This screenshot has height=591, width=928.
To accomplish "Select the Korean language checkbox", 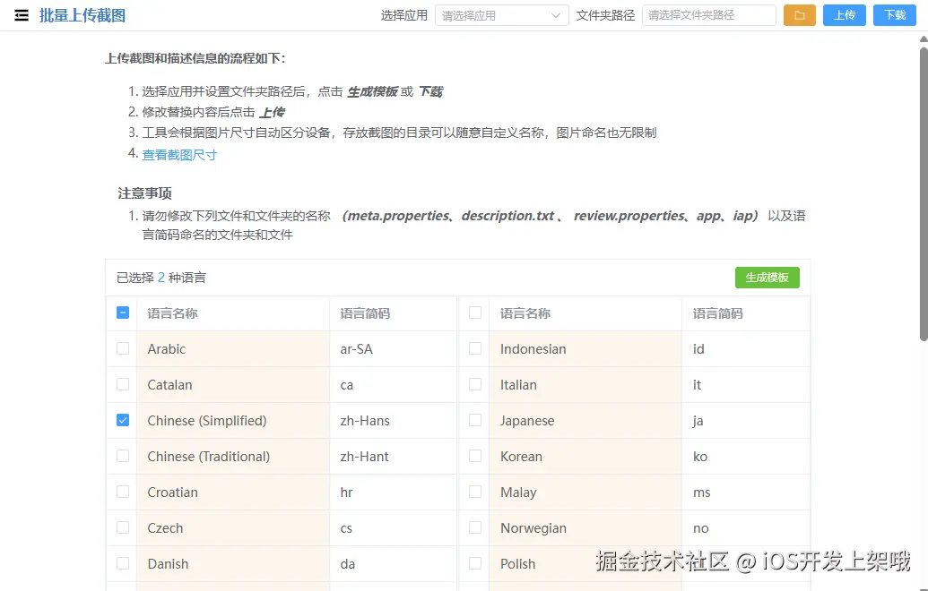I will click(x=474, y=456).
